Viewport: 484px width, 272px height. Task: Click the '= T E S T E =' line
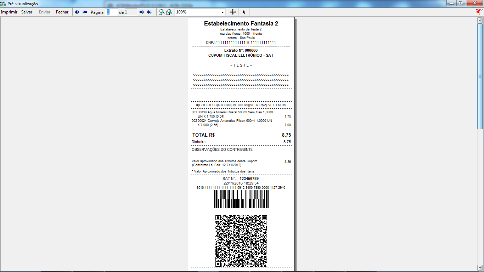click(x=241, y=66)
